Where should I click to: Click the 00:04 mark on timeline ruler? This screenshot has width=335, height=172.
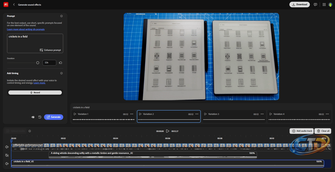(x=116, y=138)
